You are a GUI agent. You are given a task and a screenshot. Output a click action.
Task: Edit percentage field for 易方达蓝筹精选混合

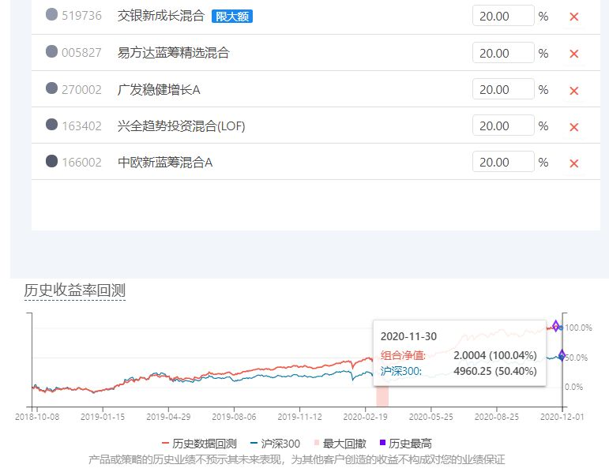tap(503, 53)
